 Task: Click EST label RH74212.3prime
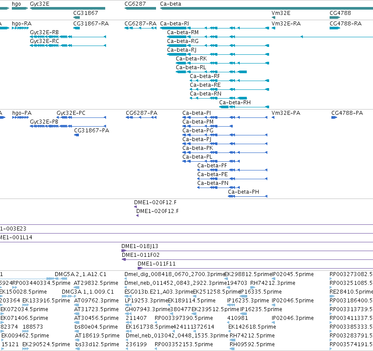273,283
